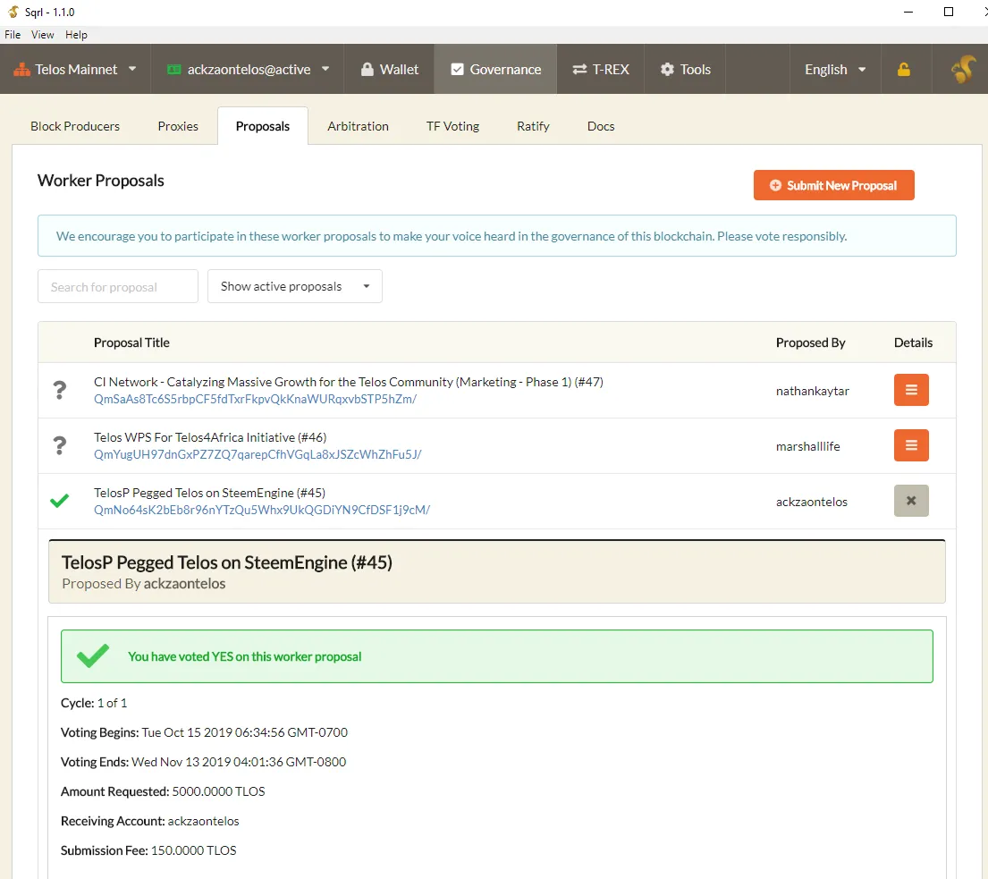Open the Tools section
The width and height of the screenshot is (988, 879).
point(685,70)
